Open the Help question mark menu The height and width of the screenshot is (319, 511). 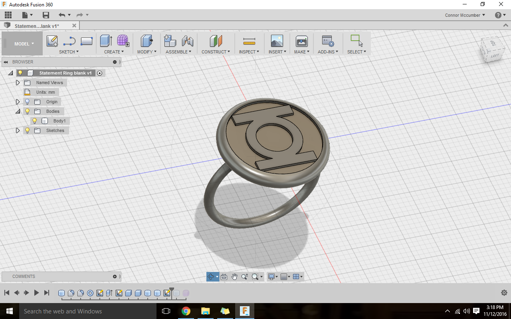coord(500,15)
